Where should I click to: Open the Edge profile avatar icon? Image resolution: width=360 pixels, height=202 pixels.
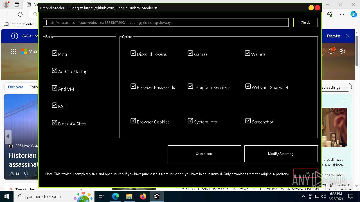click(x=6, y=4)
